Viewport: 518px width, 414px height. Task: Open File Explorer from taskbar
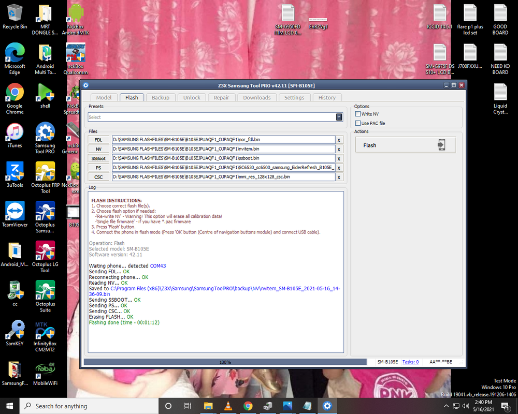[x=208, y=406]
